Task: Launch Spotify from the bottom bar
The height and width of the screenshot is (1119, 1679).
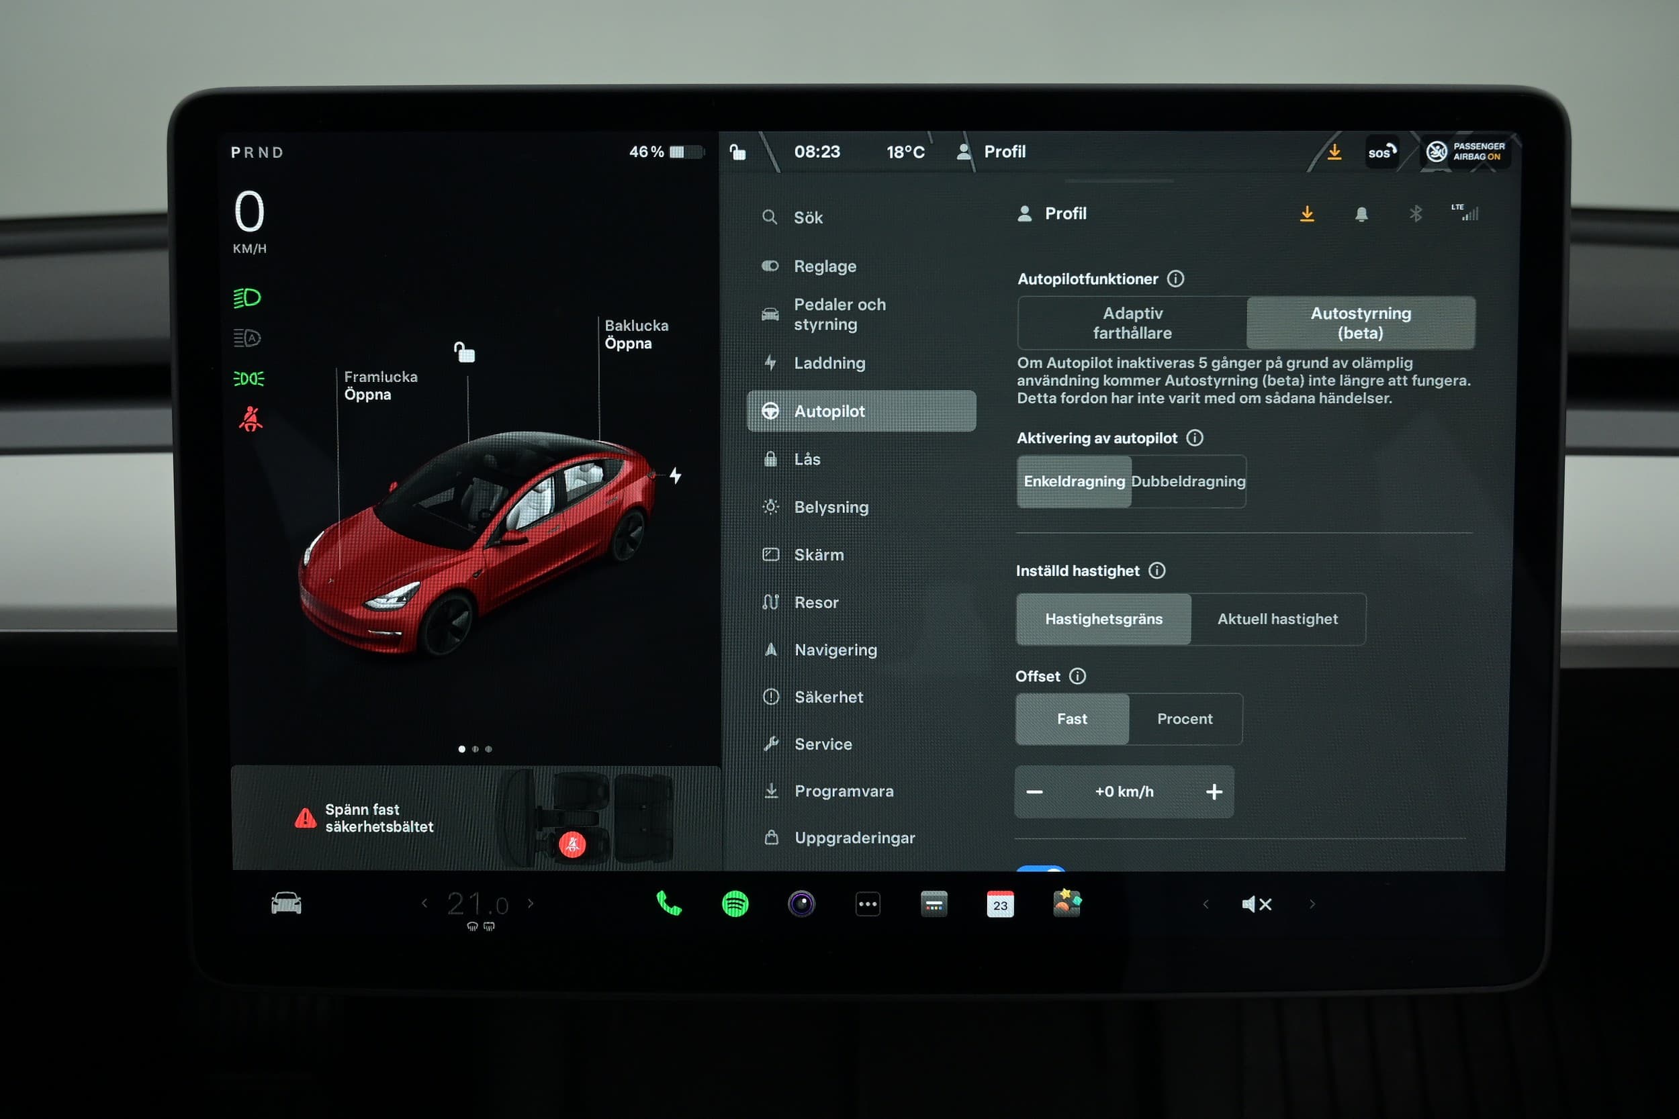Action: [x=735, y=904]
